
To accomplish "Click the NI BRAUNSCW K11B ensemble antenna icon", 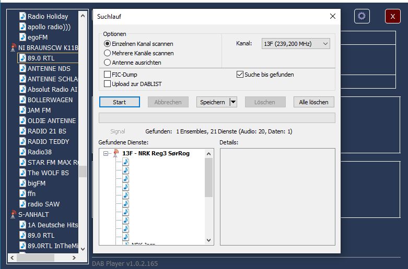I will [x=14, y=48].
